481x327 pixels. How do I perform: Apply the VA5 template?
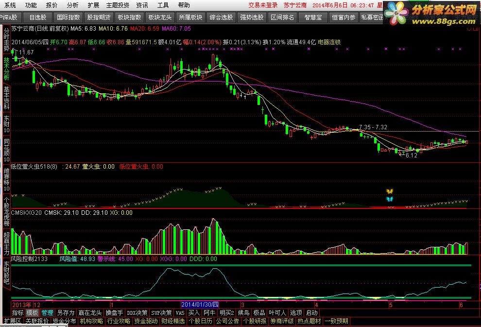click(x=180, y=313)
